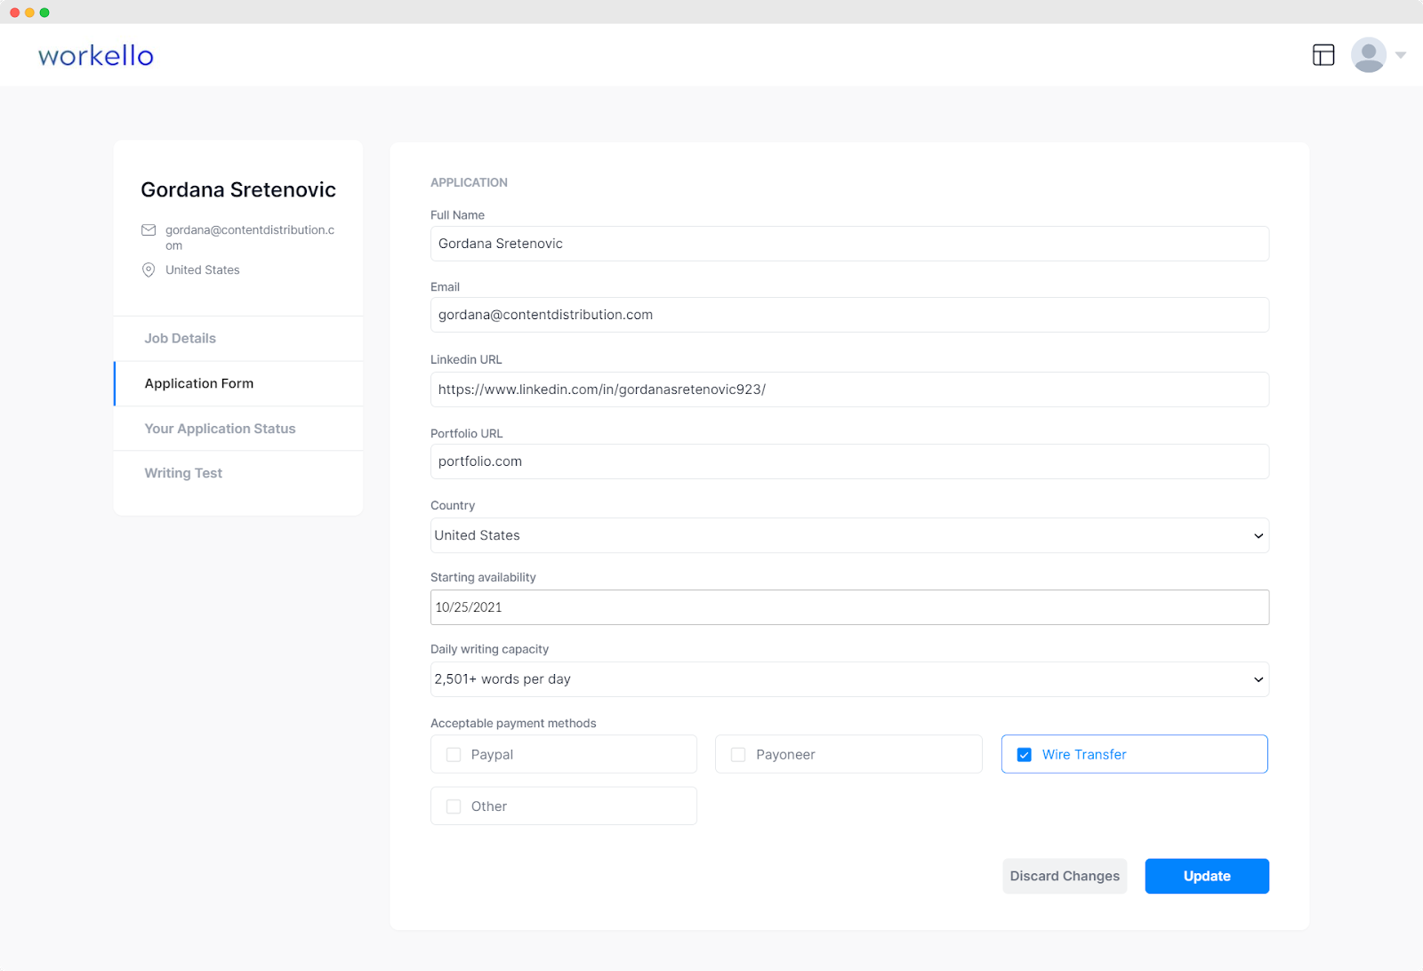Click the macOS red close window dot

[14, 12]
